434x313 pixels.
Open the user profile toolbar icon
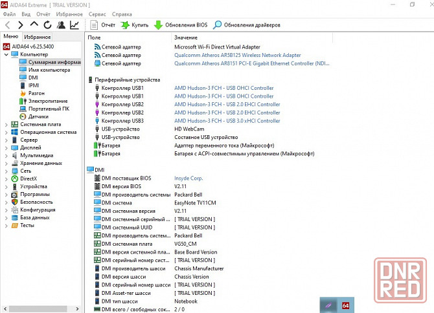(61, 25)
